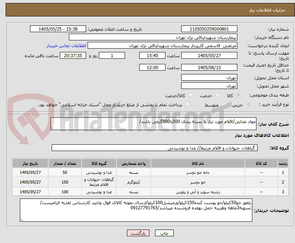Click the توضیحات خریدار notes textarea
Screen dimensions: 295x243
tap(136, 210)
